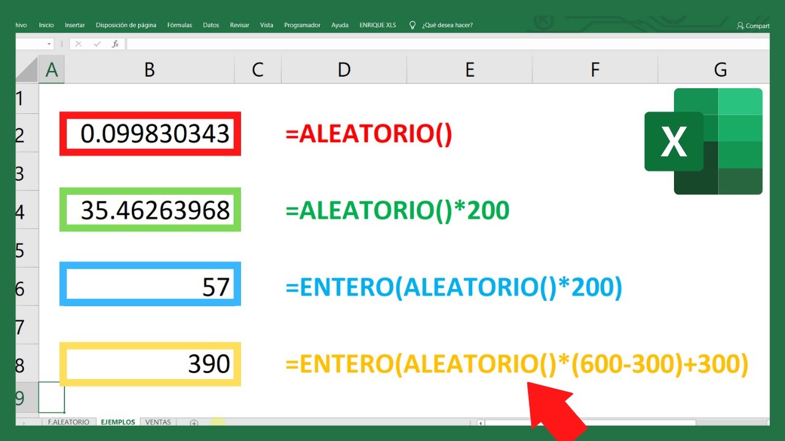Click the lightbulb Tell Me icon
785x441 pixels.
[412, 25]
